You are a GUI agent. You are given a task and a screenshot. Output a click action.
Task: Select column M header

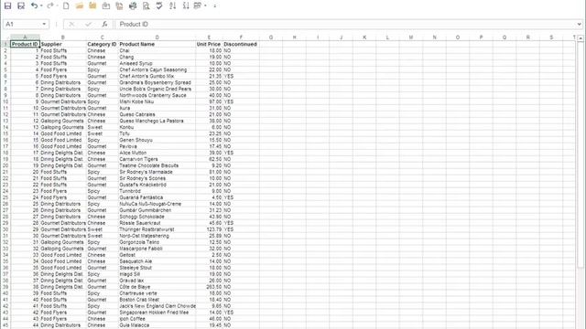(411, 37)
